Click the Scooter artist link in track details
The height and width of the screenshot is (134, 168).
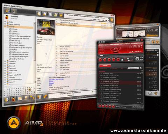(x=51, y=81)
